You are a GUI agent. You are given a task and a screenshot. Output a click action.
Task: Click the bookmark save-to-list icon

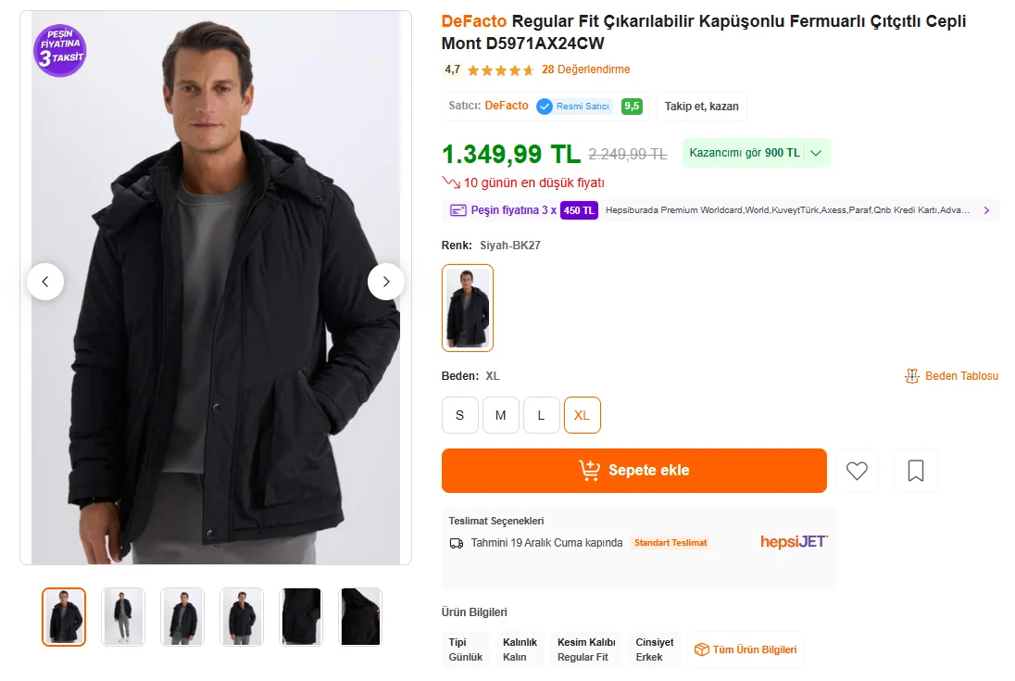915,471
